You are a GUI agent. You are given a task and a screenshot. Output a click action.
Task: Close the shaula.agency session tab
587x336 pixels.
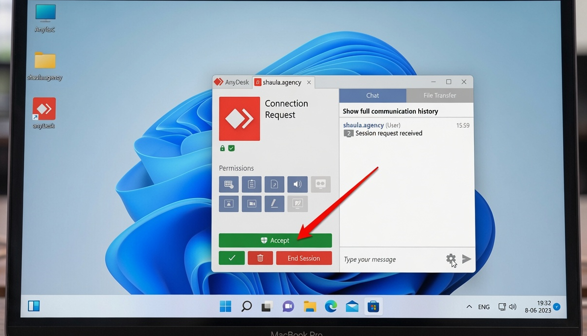[309, 83]
